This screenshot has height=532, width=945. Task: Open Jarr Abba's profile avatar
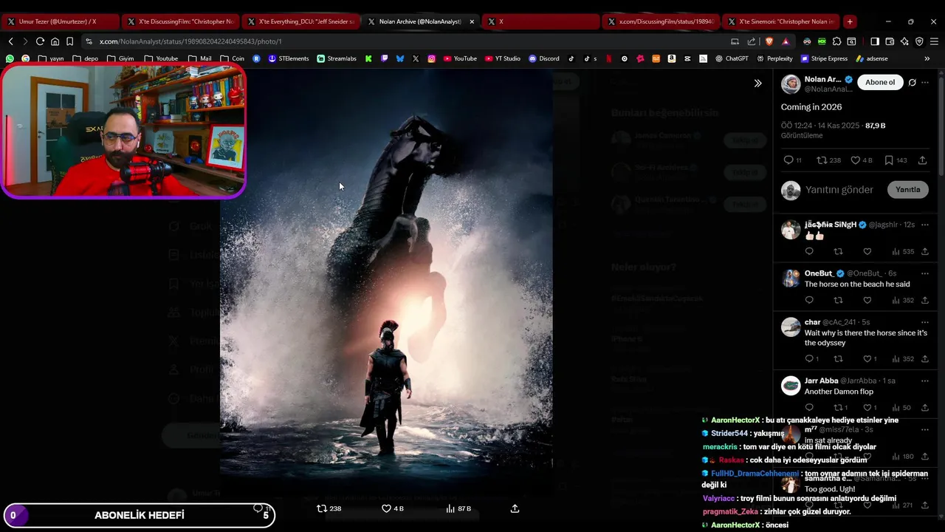791,386
